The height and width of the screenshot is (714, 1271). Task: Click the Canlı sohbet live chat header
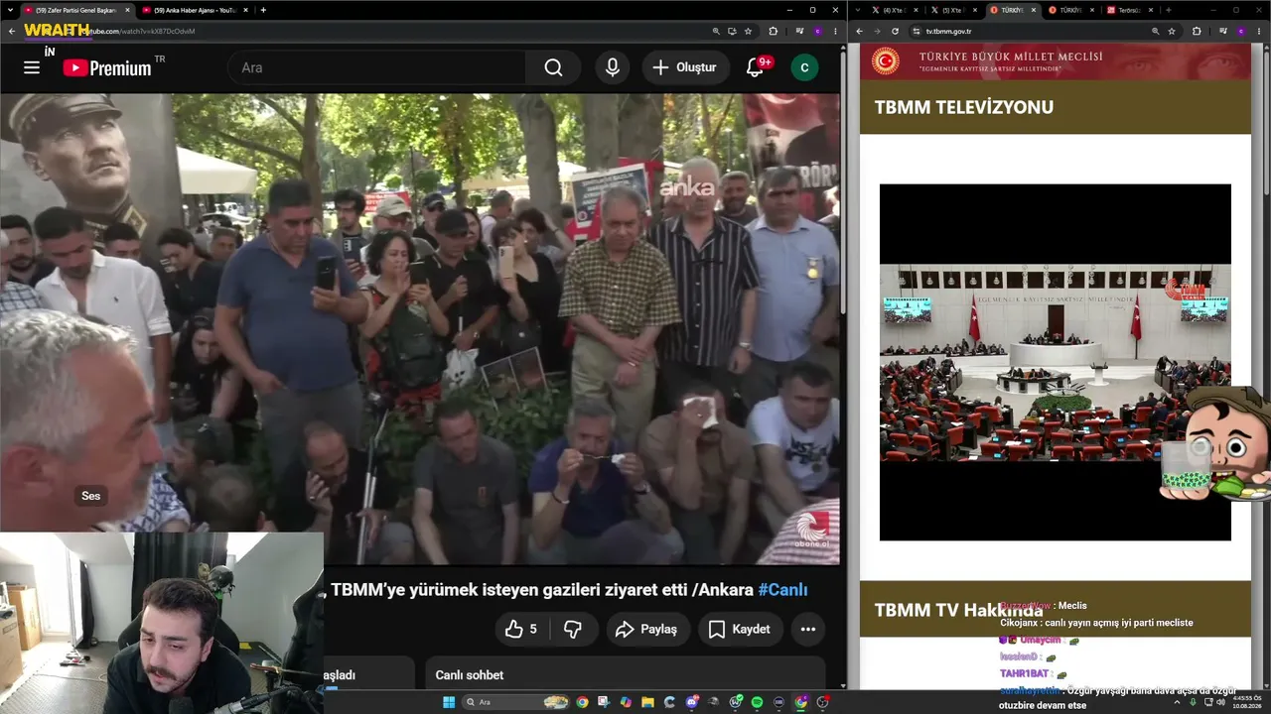coord(470,675)
